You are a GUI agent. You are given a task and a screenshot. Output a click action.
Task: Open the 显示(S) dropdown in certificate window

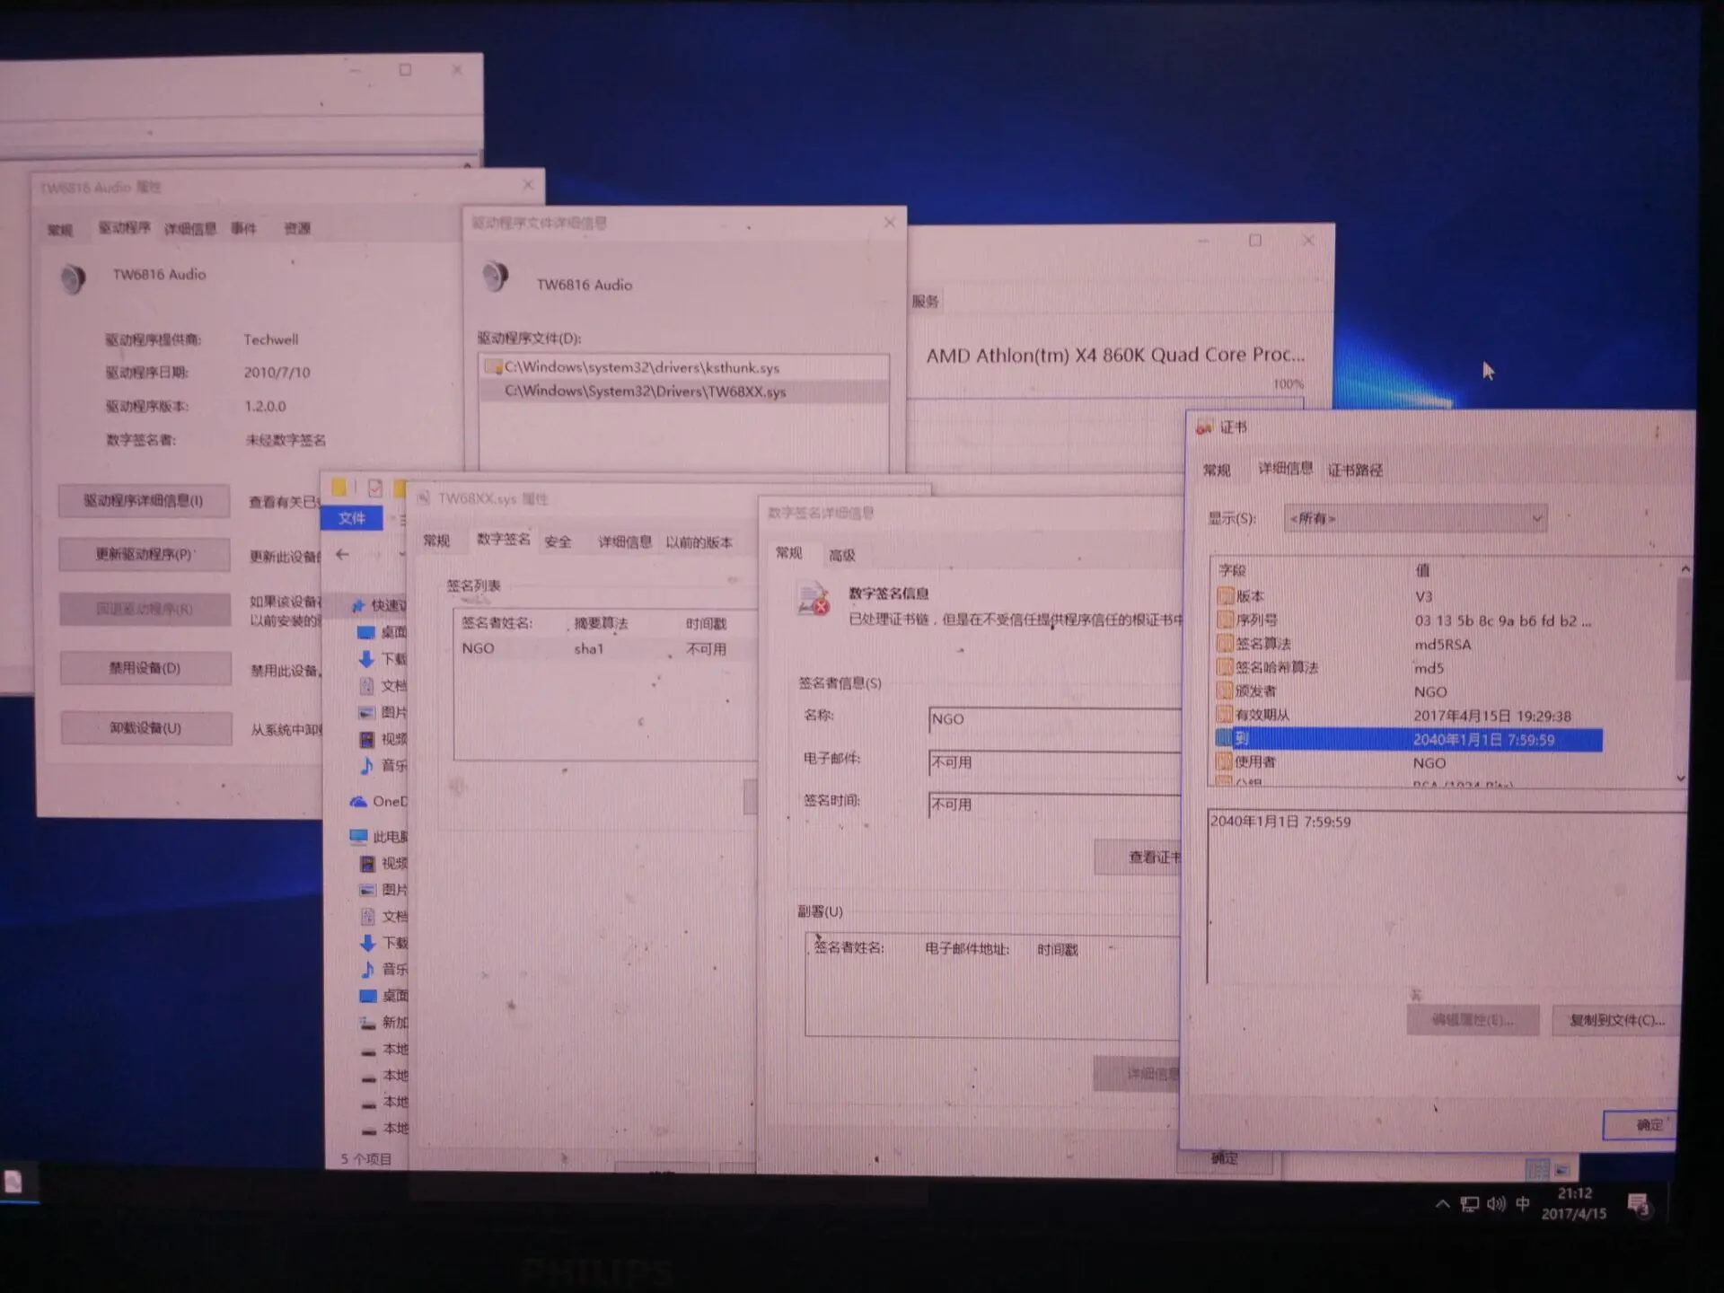[1415, 518]
